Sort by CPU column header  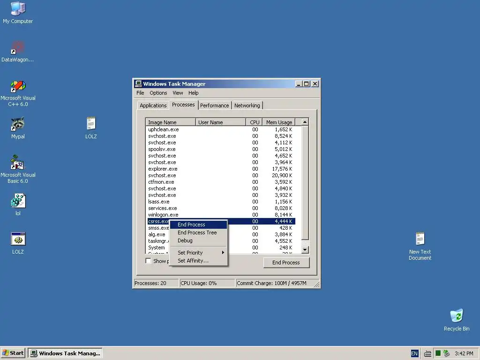(254, 122)
